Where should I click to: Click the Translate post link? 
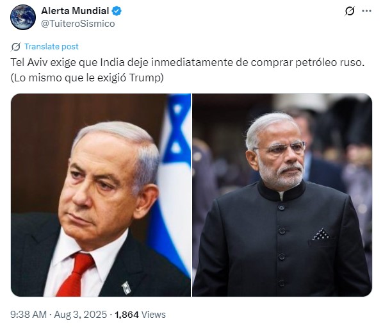pyautogui.click(x=51, y=46)
